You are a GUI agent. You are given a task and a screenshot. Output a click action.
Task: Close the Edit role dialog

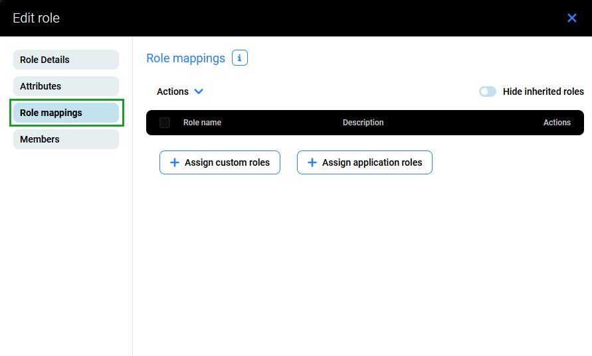click(571, 18)
